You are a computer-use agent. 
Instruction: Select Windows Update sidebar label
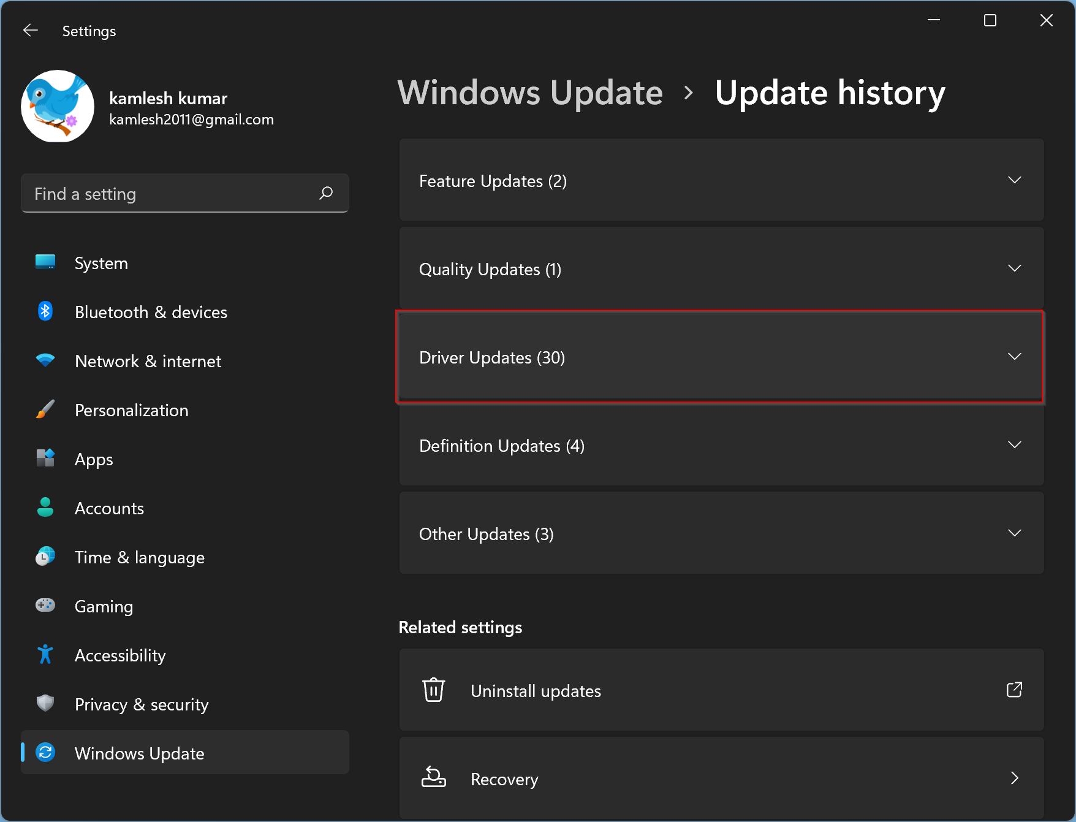click(140, 753)
